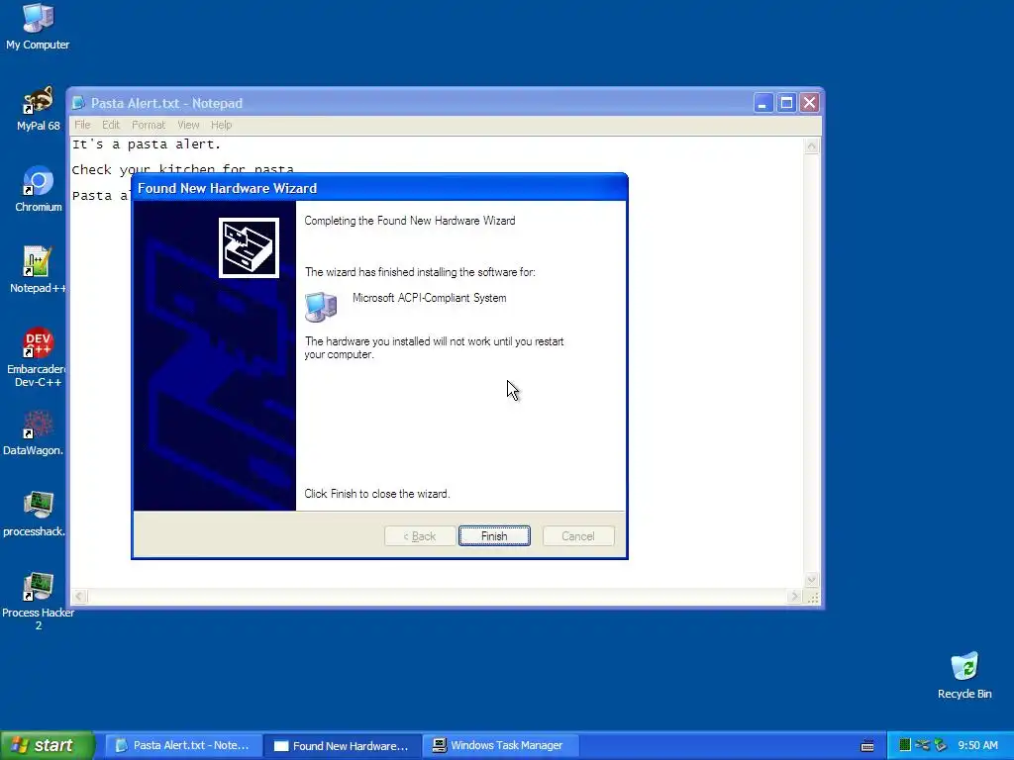
Task: Switch to Windows Task Manager taskbar button
Action: click(x=500, y=745)
